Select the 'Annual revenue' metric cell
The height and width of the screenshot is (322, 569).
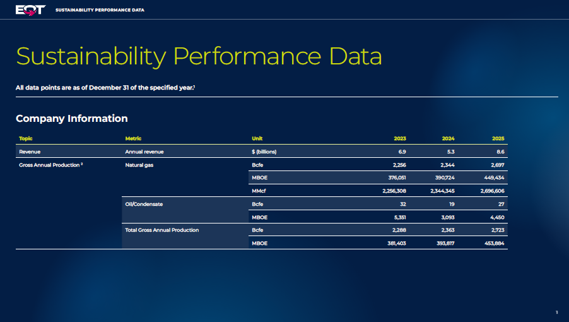pos(144,152)
